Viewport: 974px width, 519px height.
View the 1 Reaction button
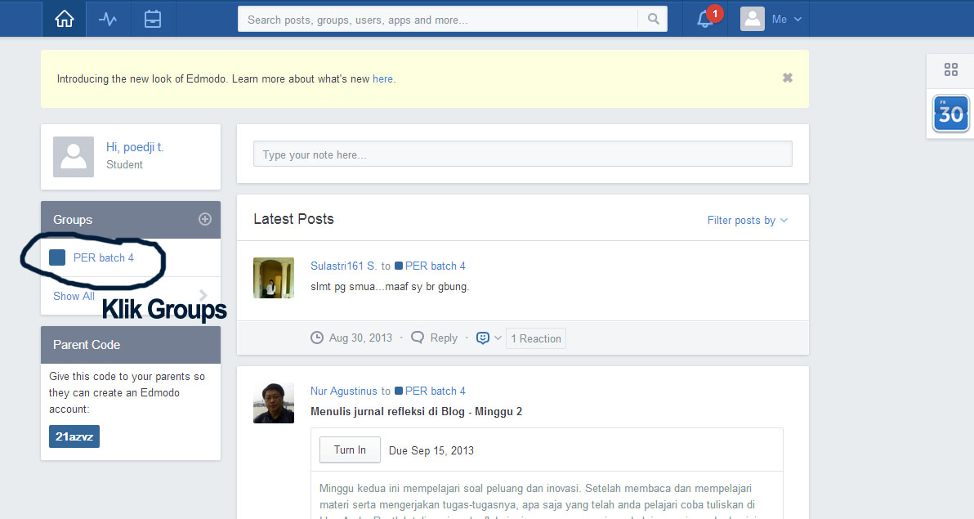point(535,338)
